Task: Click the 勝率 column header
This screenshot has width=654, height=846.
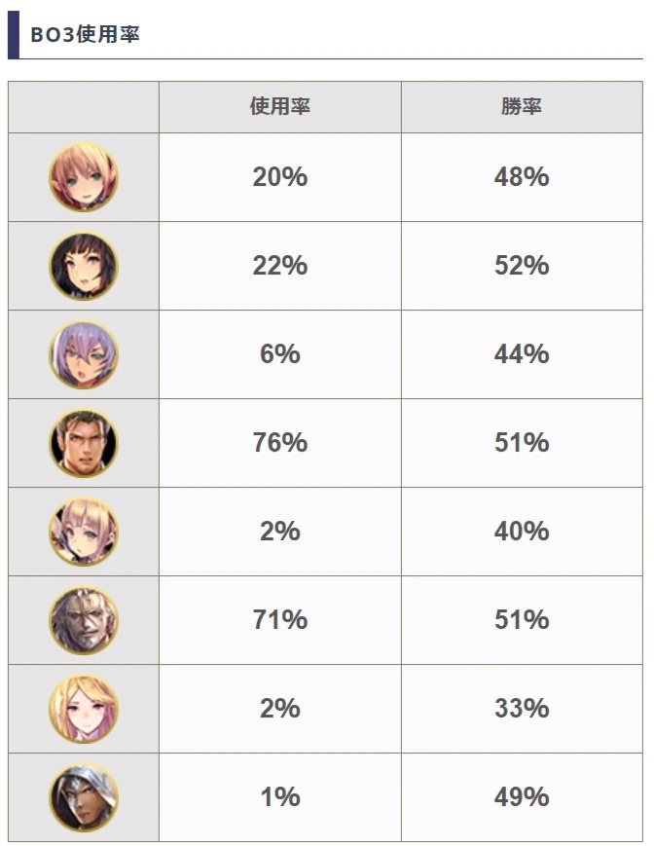Action: (522, 107)
